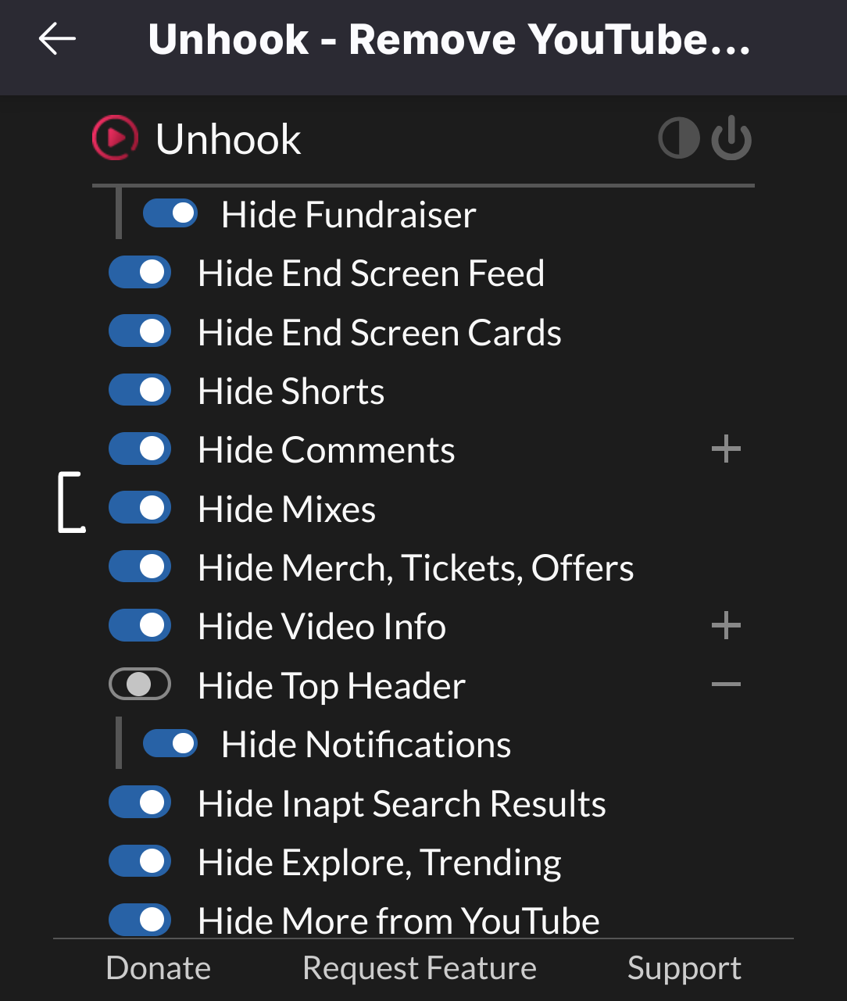Viewport: 847px width, 1001px height.
Task: Click the Hide Shorts label
Action: click(x=291, y=391)
